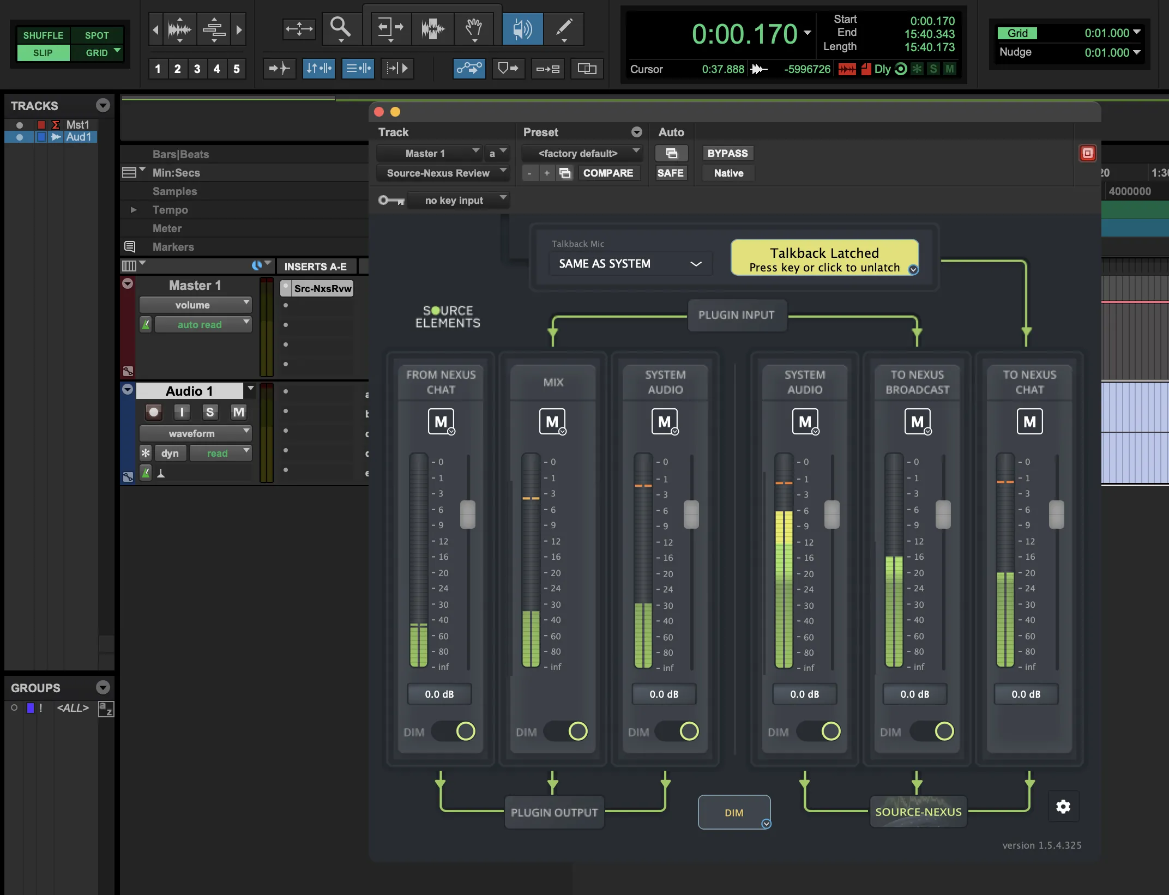Click the MIDI zoom icon
Screen dimensions: 1169x895
coord(214,29)
